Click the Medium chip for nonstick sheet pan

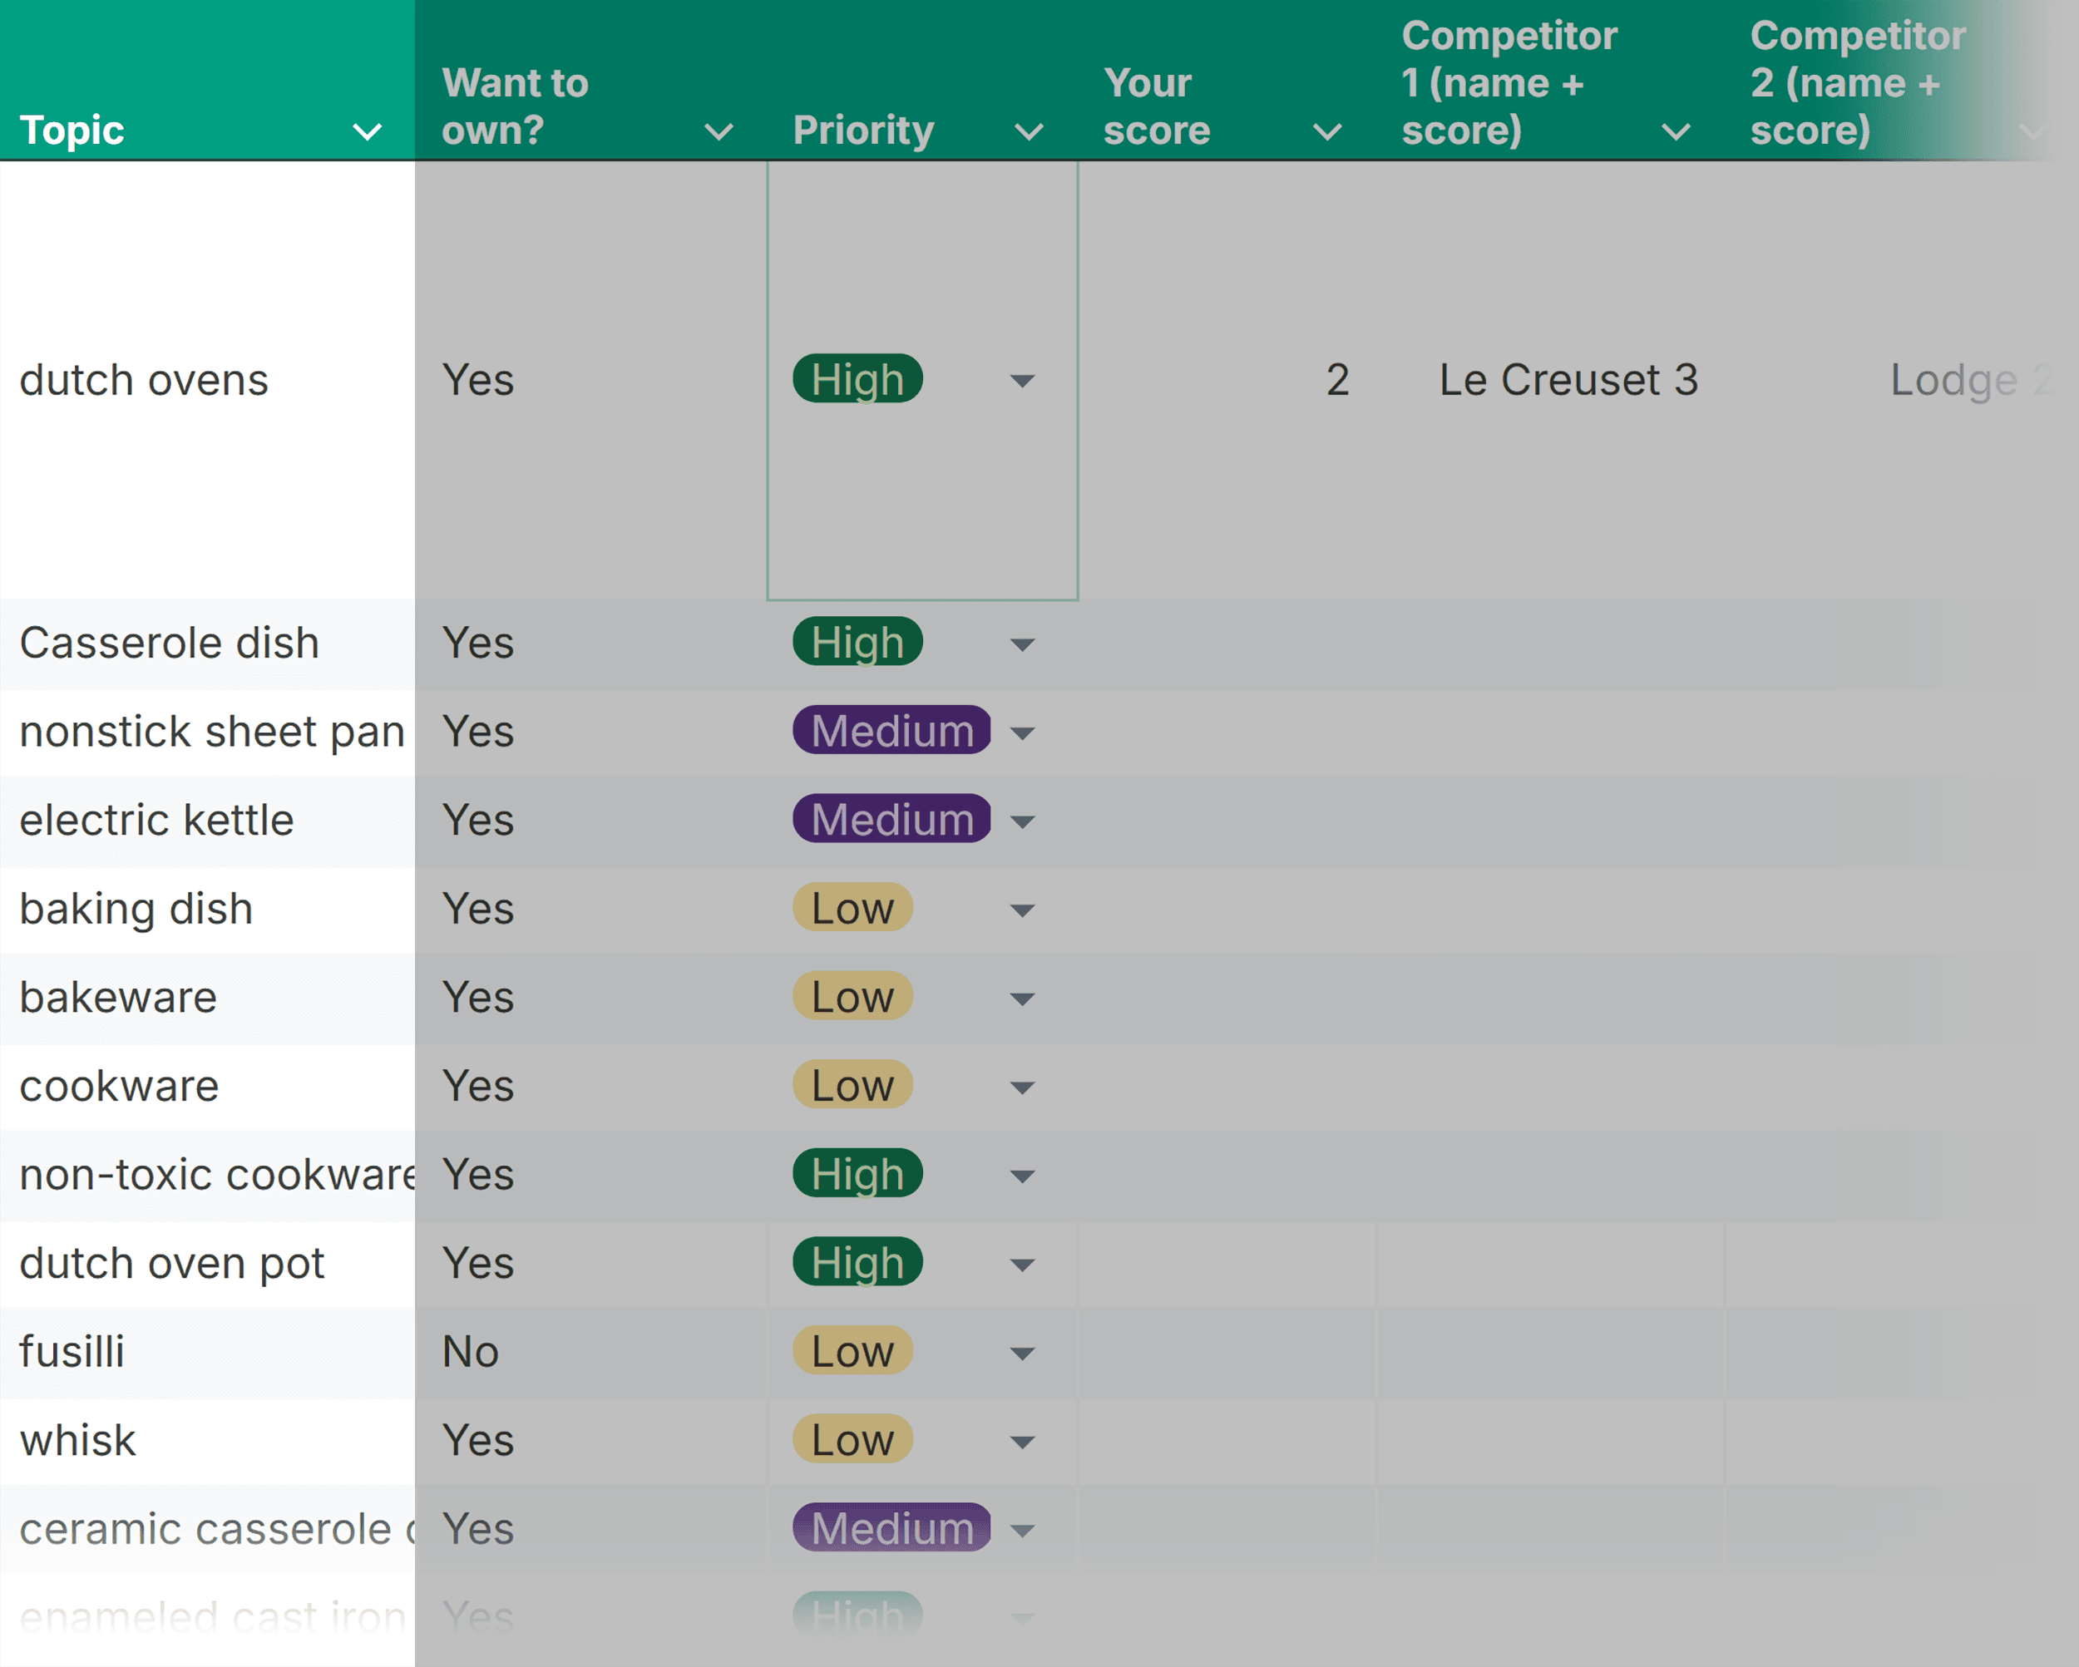tap(891, 731)
